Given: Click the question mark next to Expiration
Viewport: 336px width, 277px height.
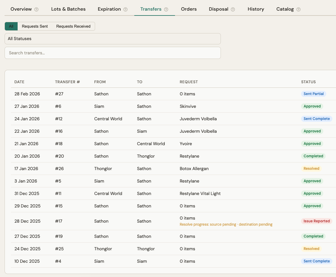Looking at the screenshot, I should [x=126, y=9].
